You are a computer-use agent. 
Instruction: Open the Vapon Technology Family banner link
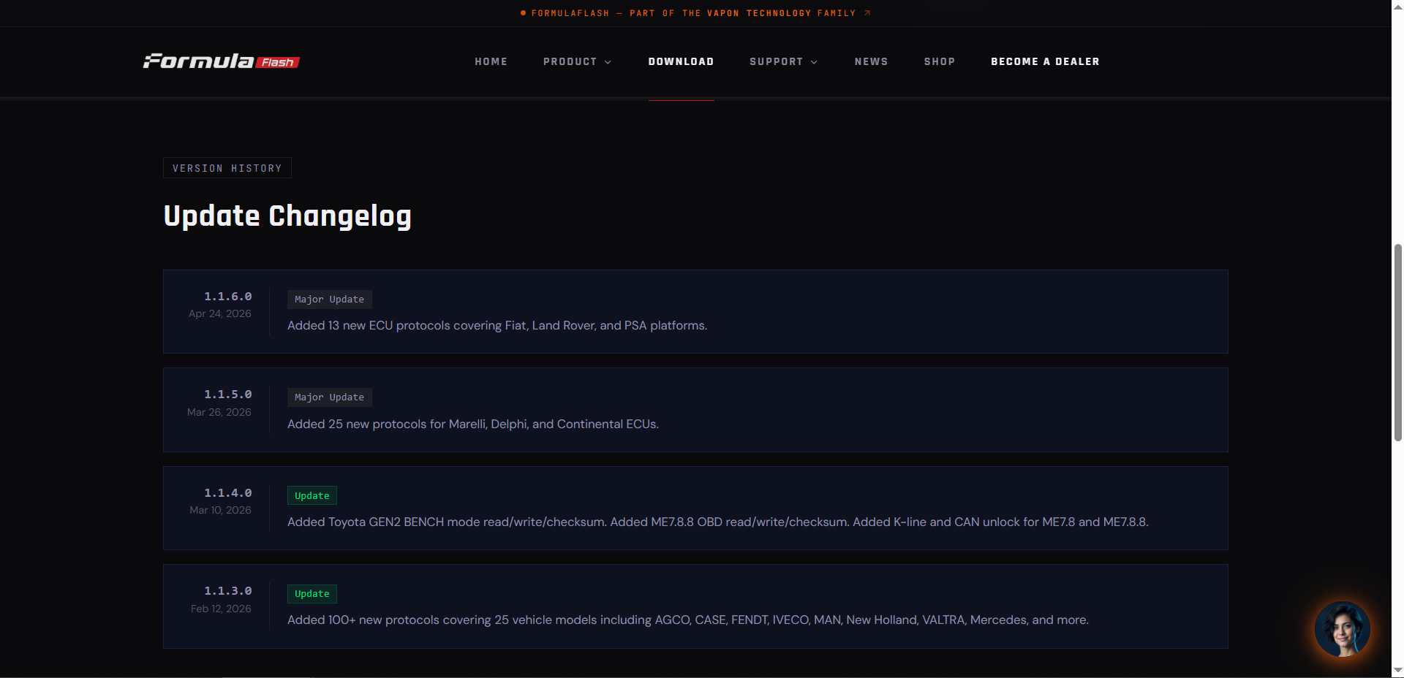pos(695,13)
